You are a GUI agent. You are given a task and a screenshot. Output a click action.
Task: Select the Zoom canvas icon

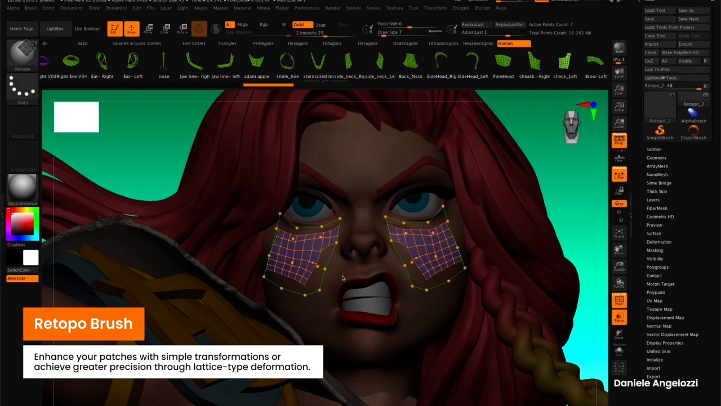pos(619,90)
